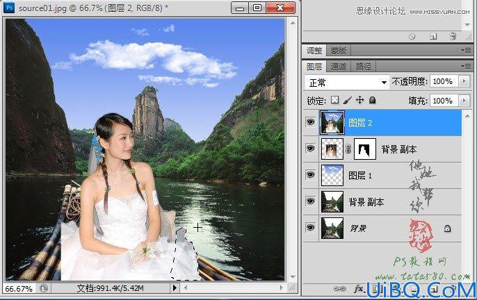Screen dimensions: 477x300
Task: Click the status bar preview icon beside zoom
Action: click(x=44, y=288)
